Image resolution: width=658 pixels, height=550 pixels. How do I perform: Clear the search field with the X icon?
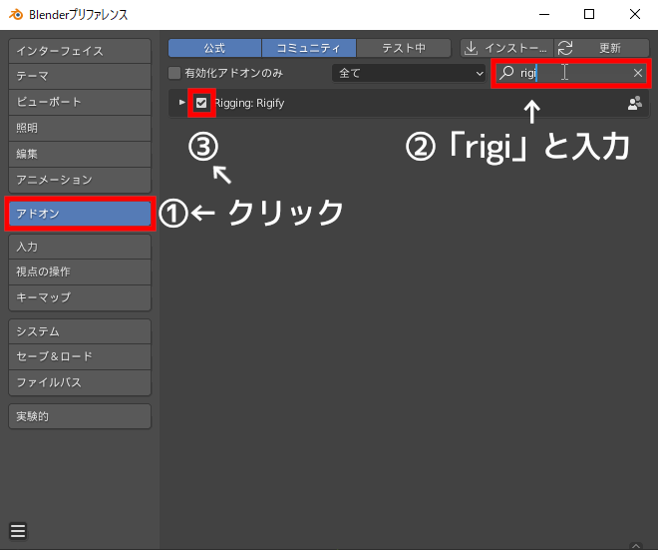click(638, 73)
